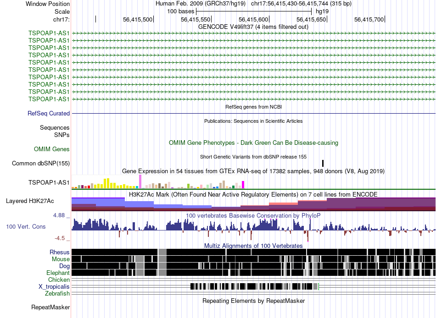Viewport: 436px width, 318px height.
Task: Select the black SNP marker in Common dbSNP track
Action: (x=323, y=163)
